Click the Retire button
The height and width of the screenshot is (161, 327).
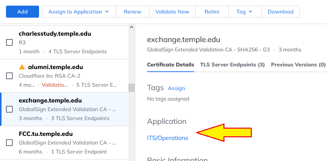pyautogui.click(x=212, y=12)
